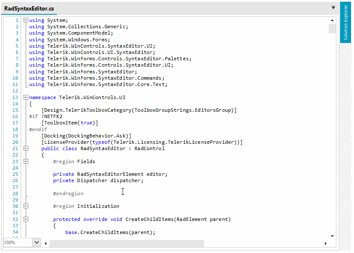Click the vertical scrollbar thumb
The width and height of the screenshot is (354, 253).
click(x=332, y=29)
